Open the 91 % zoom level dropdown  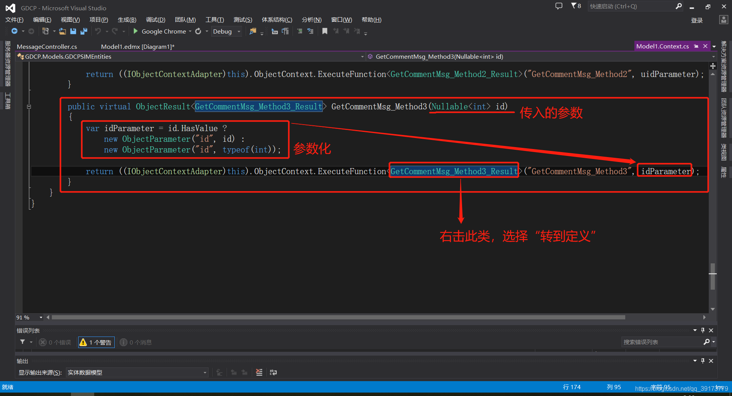coord(41,317)
